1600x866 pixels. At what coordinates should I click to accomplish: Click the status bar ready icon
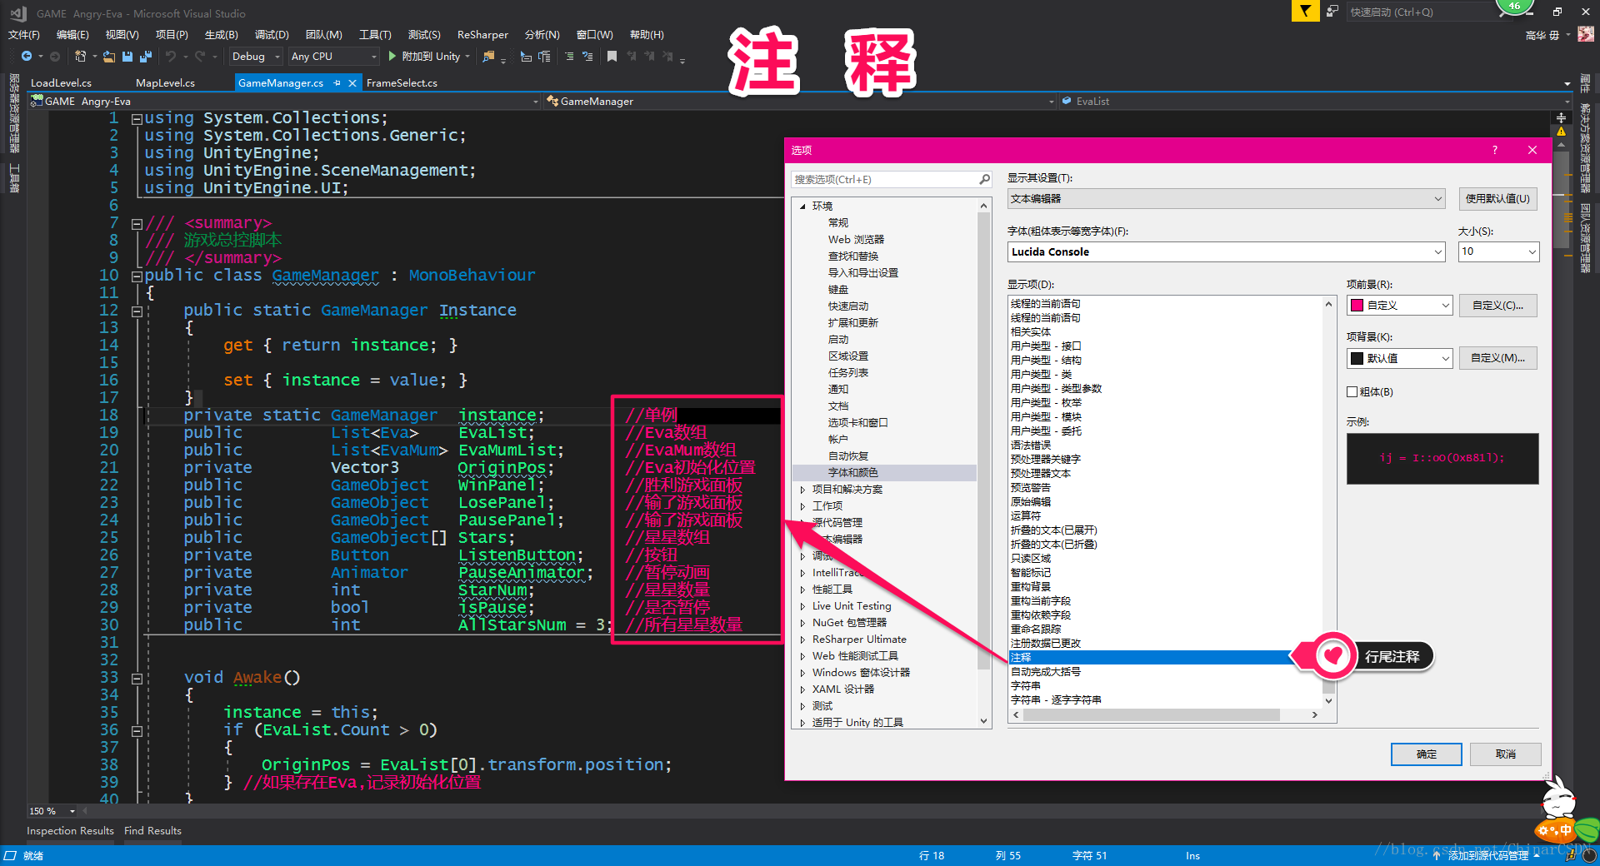pos(10,855)
